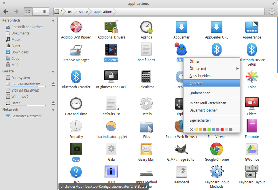
Task: Click the applications breadcrumb
Action: pos(103,12)
